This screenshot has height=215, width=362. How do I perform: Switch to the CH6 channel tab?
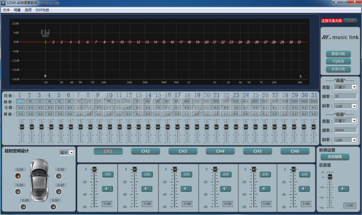[x=295, y=151]
